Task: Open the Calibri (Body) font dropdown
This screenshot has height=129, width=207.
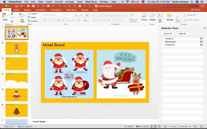Action: coord(54,15)
